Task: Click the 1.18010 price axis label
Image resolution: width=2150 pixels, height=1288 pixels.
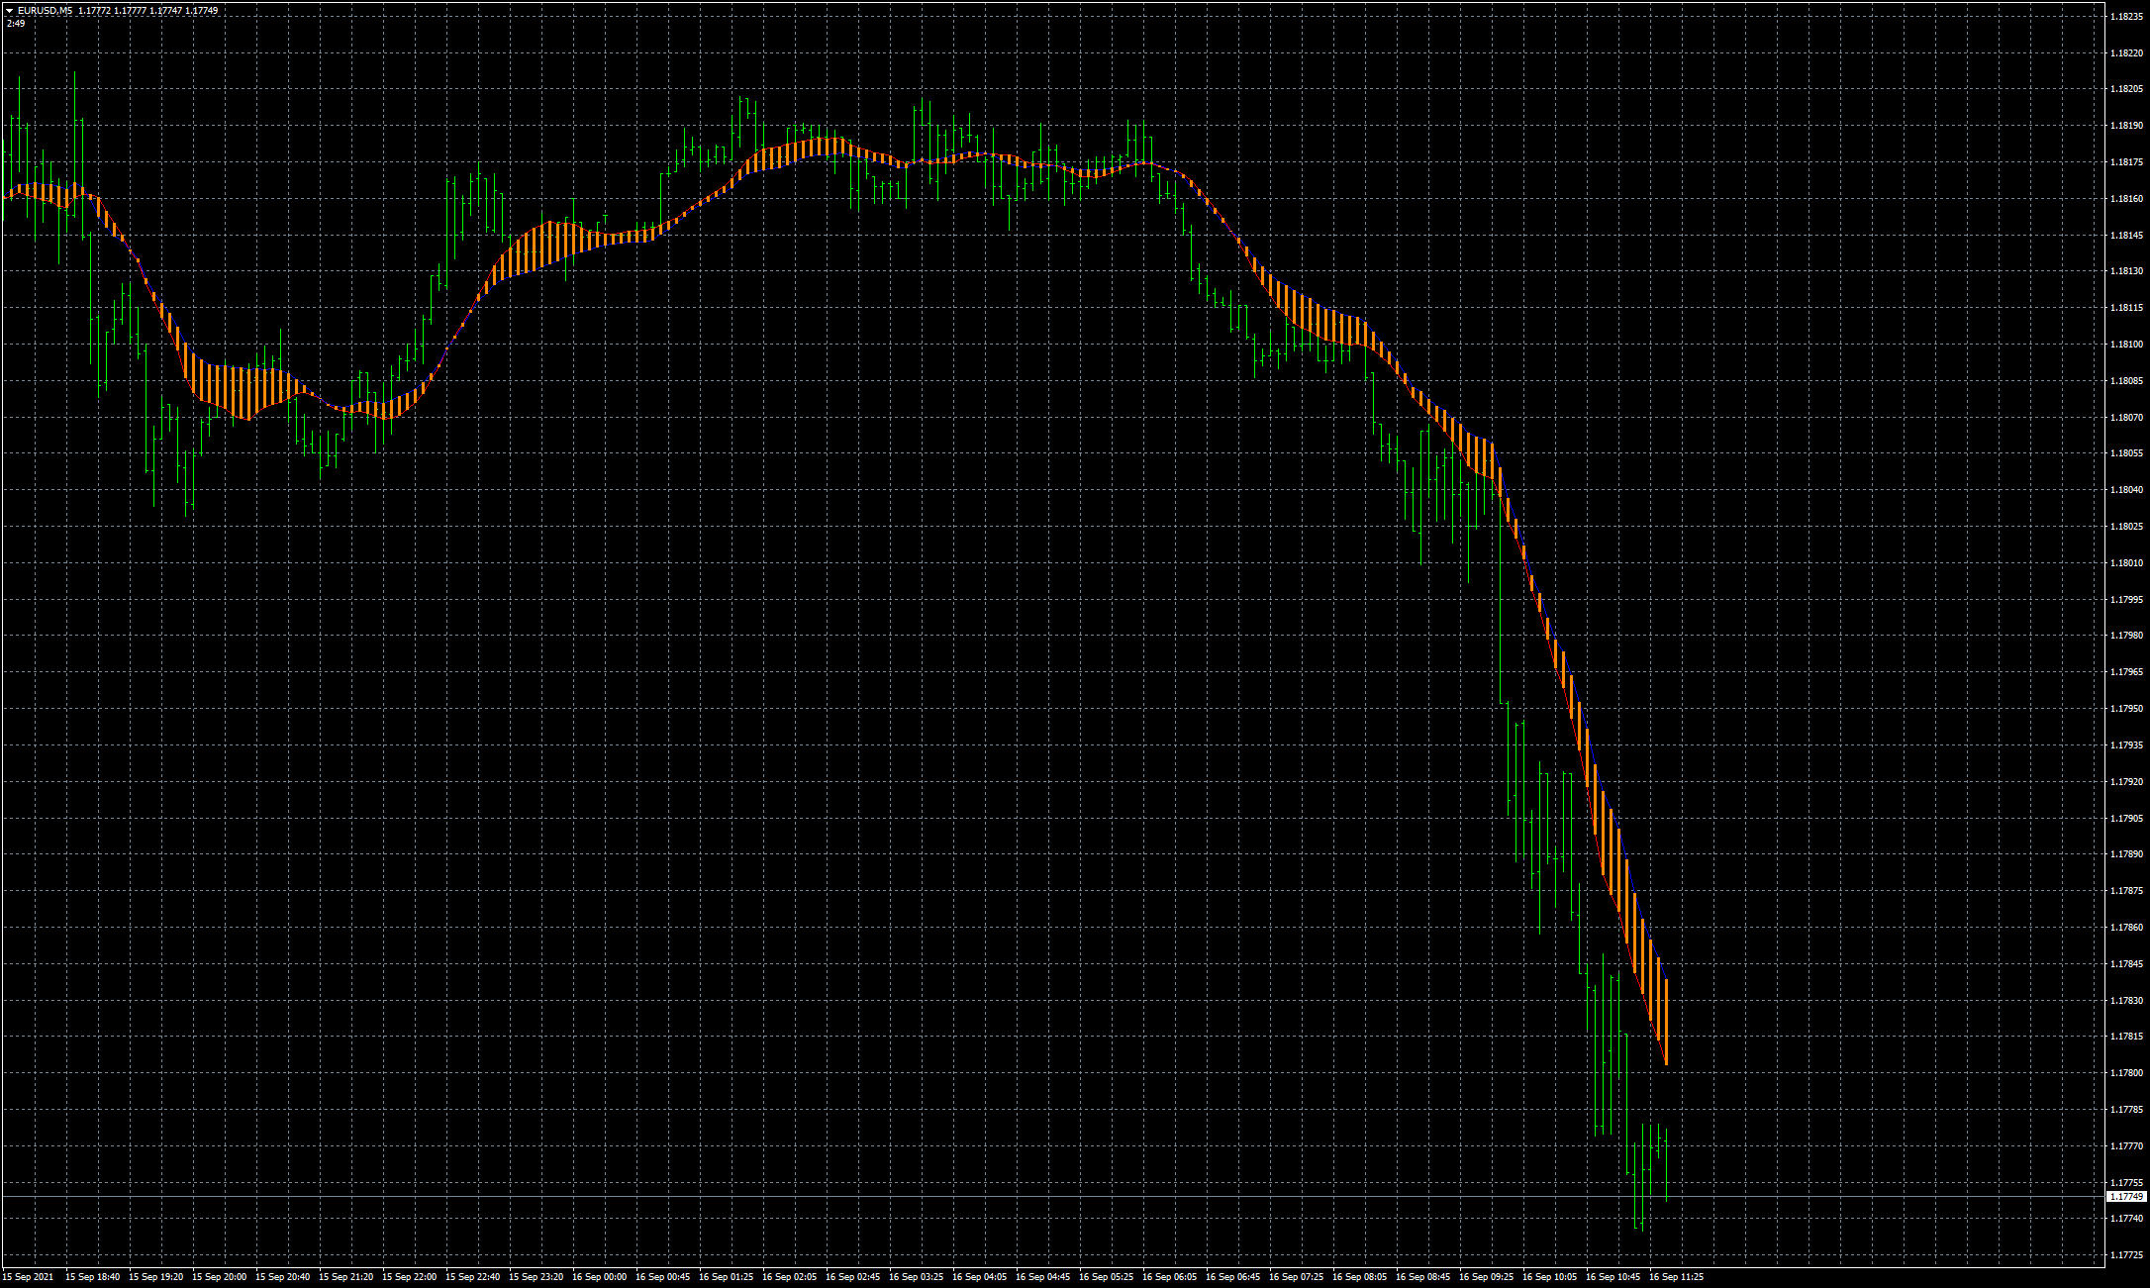Action: point(2125,563)
